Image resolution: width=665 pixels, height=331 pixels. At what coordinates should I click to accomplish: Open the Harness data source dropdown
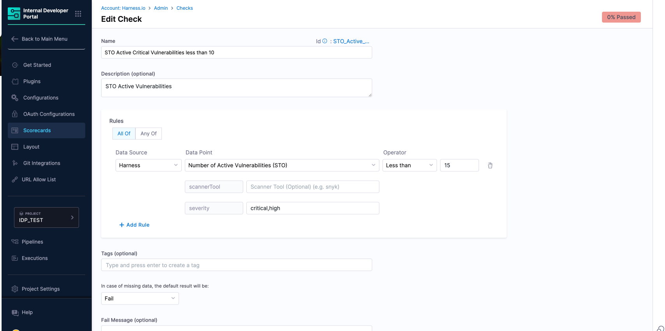tap(148, 165)
